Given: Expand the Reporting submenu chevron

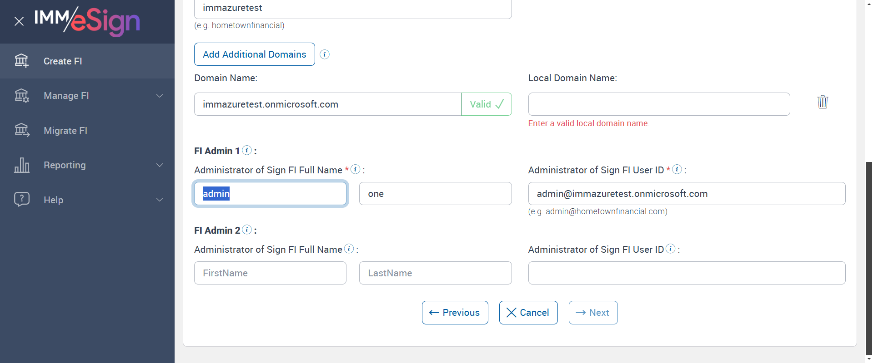Looking at the screenshot, I should click(x=160, y=165).
